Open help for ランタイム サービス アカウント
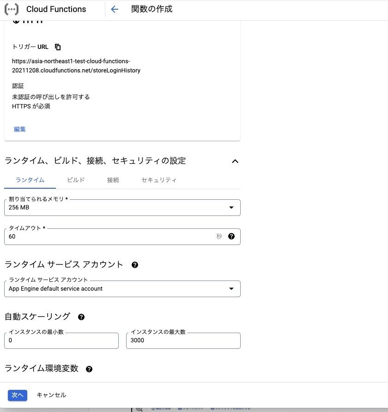The image size is (388, 412). pos(135,265)
